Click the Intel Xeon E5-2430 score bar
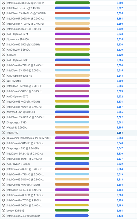The height and width of the screenshot is (219, 137). (72, 86)
